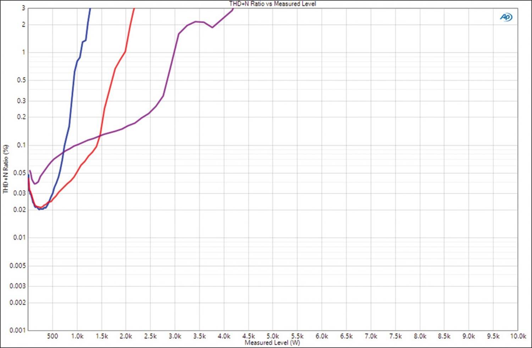Click the '7.0k' x-axis tick label

click(371, 336)
